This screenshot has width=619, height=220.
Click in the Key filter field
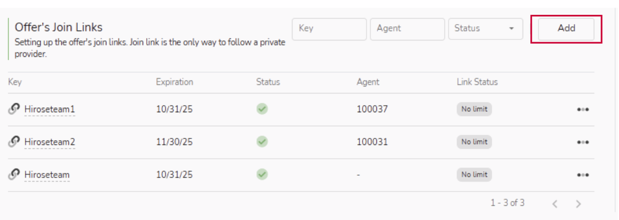(x=329, y=28)
